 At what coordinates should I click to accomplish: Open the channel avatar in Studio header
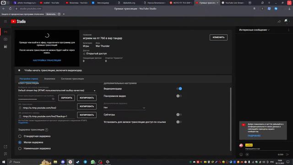click(286, 21)
